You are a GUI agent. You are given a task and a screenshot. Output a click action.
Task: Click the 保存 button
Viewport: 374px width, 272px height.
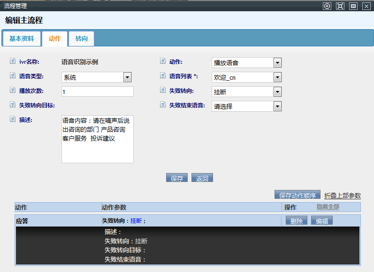[x=177, y=178]
